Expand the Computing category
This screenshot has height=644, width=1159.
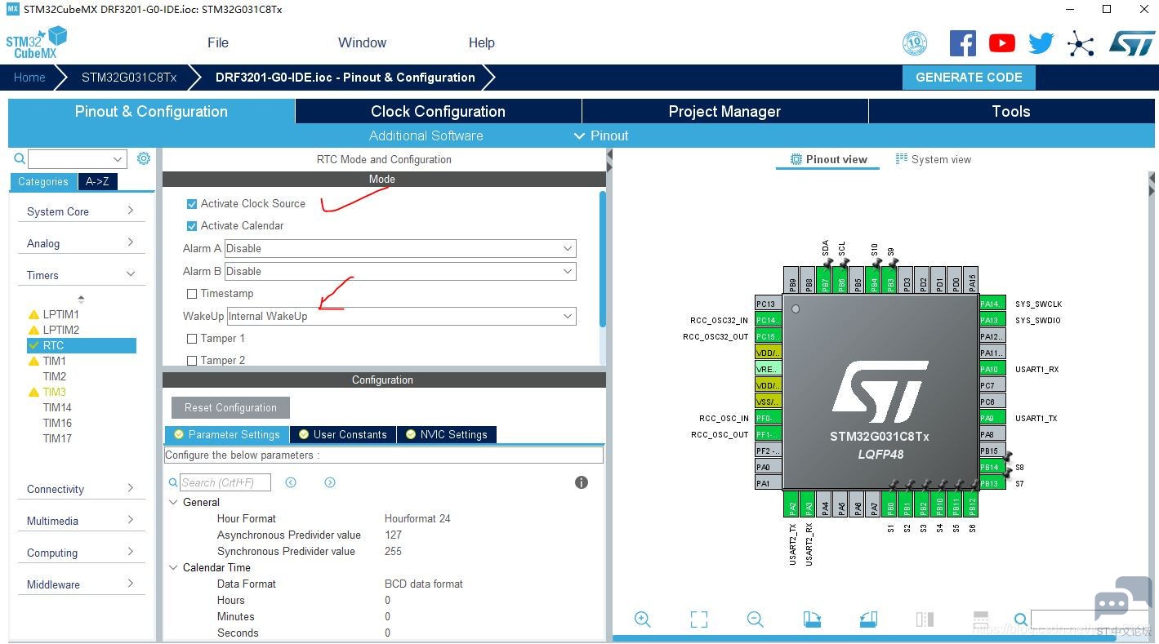coord(81,553)
